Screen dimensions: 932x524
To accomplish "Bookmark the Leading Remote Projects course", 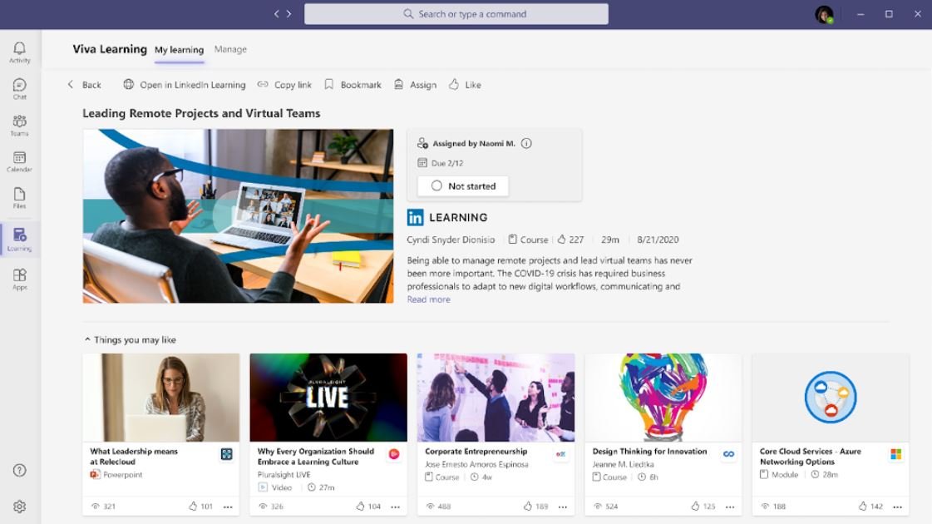I will pos(353,85).
